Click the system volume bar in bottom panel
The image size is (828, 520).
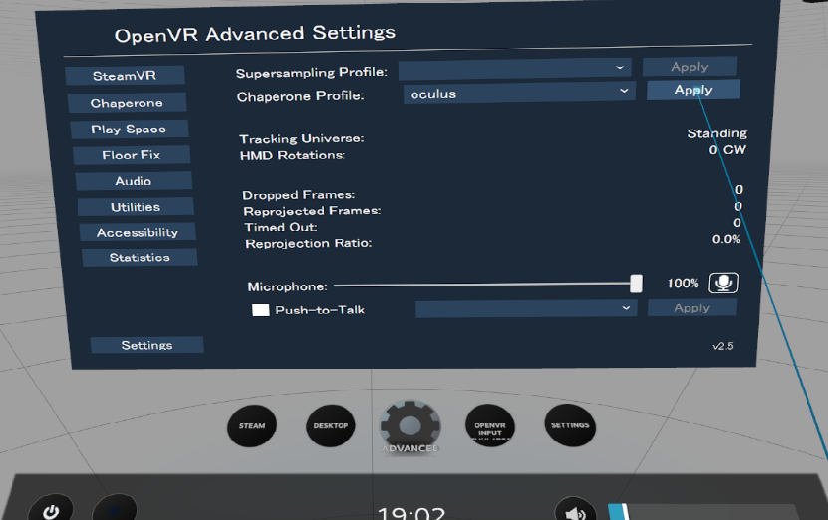point(702,512)
